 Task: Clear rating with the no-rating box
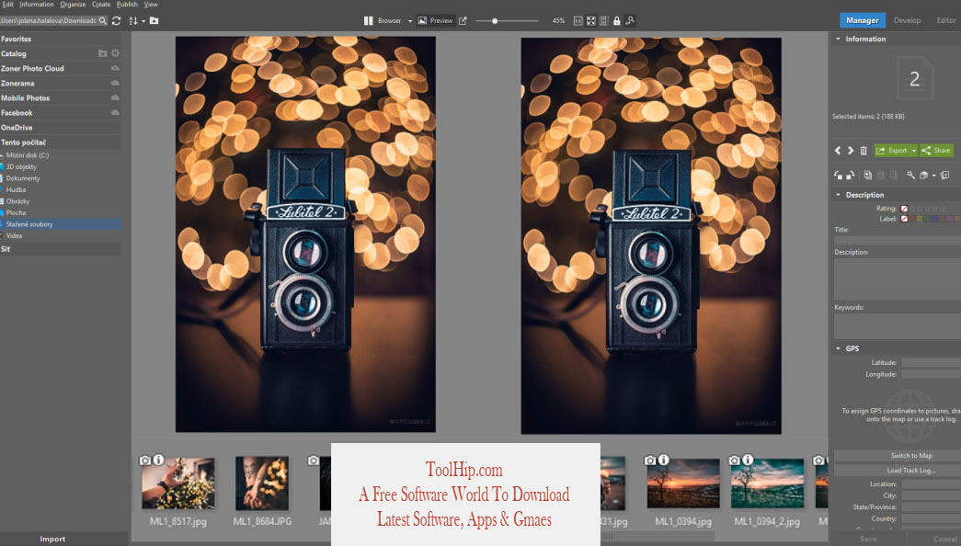(x=904, y=209)
